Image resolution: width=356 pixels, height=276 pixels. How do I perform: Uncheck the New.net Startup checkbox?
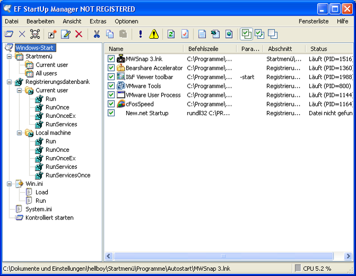coord(111,113)
